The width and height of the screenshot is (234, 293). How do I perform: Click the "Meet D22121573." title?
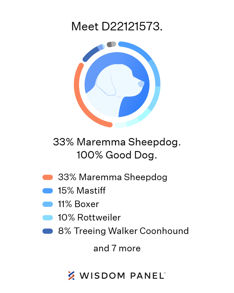[x=117, y=27]
